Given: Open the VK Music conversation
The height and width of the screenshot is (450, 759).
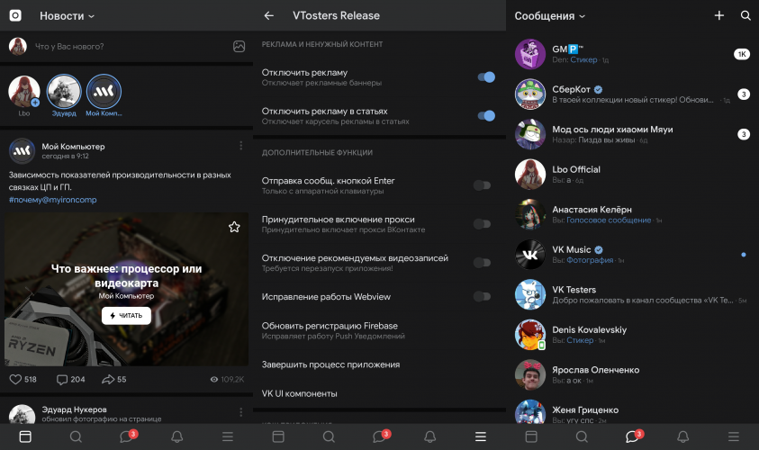Looking at the screenshot, I should 632,255.
